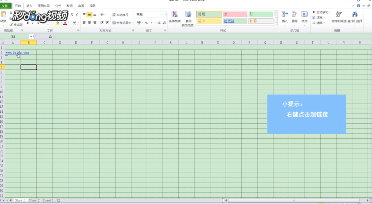Click the accounting number format icon
This screenshot has width=372, height=204.
[x=139, y=23]
